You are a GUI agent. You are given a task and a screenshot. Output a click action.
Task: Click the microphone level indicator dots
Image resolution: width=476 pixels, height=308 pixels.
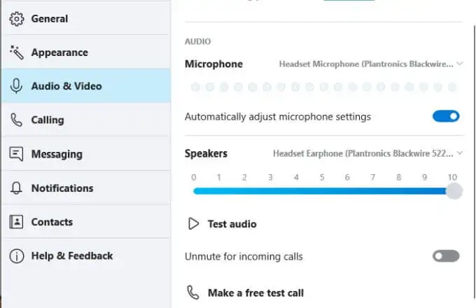point(323,87)
